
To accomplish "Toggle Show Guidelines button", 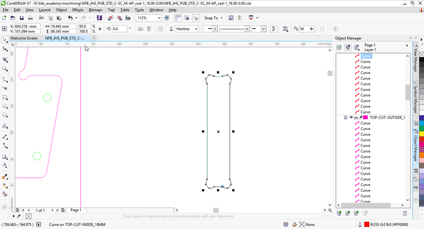I will pos(195,18).
